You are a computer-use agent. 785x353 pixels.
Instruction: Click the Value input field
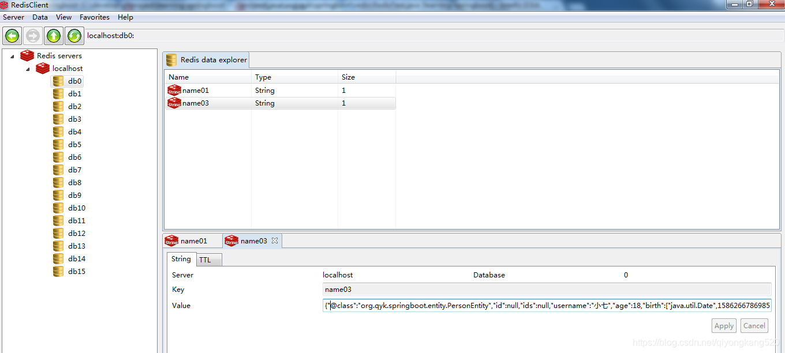coord(547,306)
